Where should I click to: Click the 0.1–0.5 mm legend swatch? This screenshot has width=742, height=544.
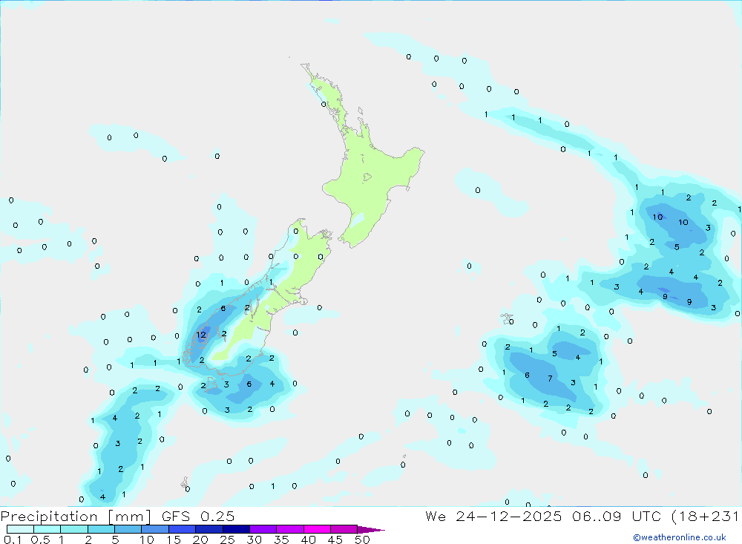point(20,529)
